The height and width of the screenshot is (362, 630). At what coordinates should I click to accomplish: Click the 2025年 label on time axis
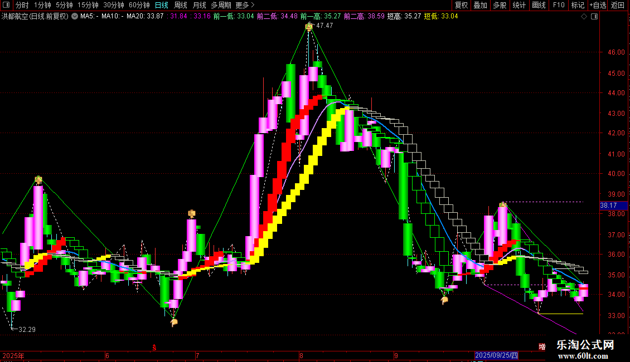coord(13,355)
